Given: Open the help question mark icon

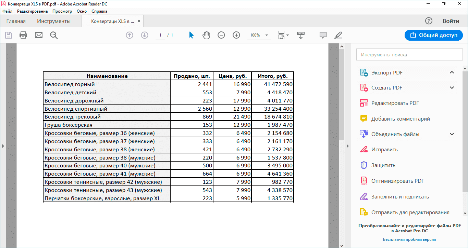Looking at the screenshot, I should tap(429, 21).
